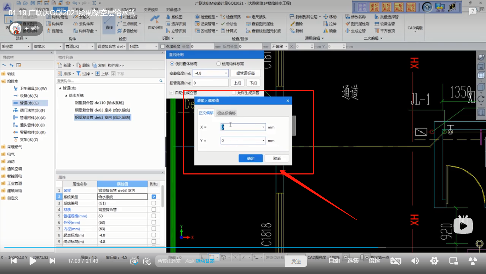Click the 设备连管 equipment connect tool
Image resolution: width=486 pixels, height=274 pixels.
click(385, 24)
